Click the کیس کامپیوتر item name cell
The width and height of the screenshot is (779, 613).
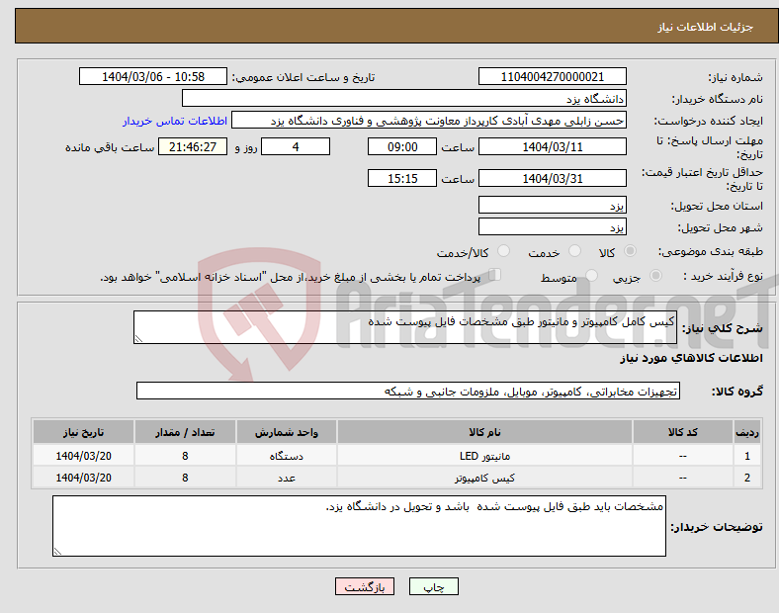click(484, 478)
